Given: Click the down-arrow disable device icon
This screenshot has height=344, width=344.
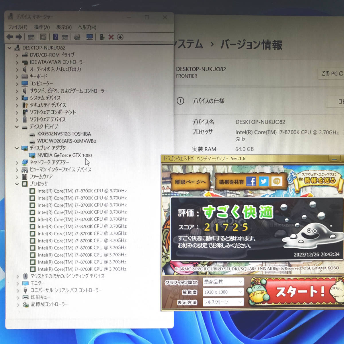Looking at the screenshot, I should [120, 37].
